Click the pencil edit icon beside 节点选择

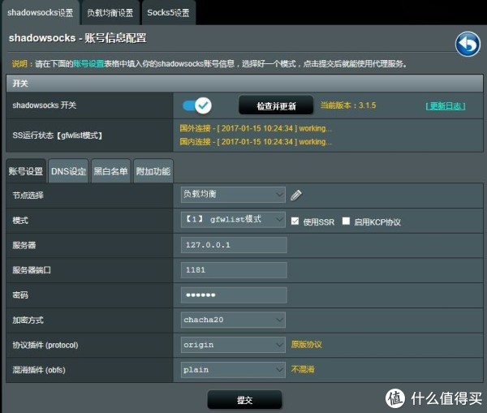(296, 195)
